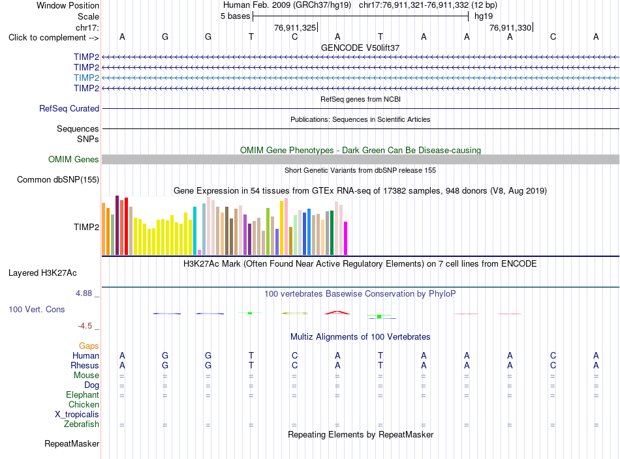Click 'Multiz Alignments of 100 Vertebrates' title

pyautogui.click(x=360, y=336)
